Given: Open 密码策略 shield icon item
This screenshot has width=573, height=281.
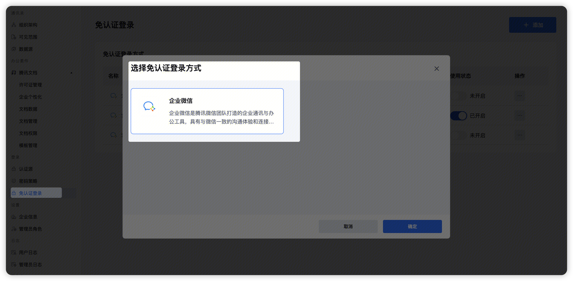Looking at the screenshot, I should point(28,181).
